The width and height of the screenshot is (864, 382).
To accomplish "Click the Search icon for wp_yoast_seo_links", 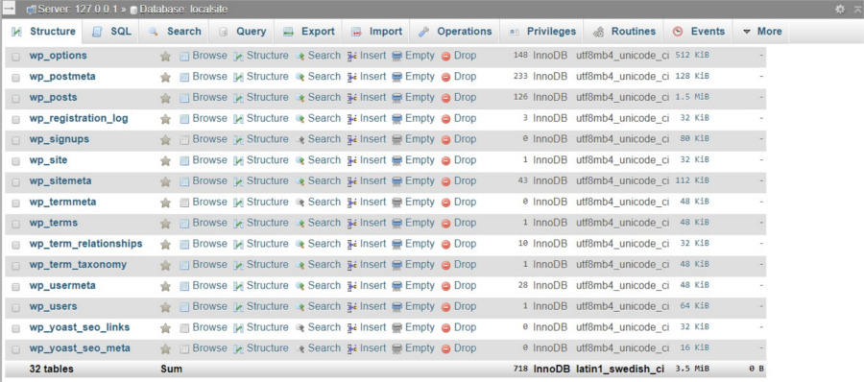I will [300, 328].
